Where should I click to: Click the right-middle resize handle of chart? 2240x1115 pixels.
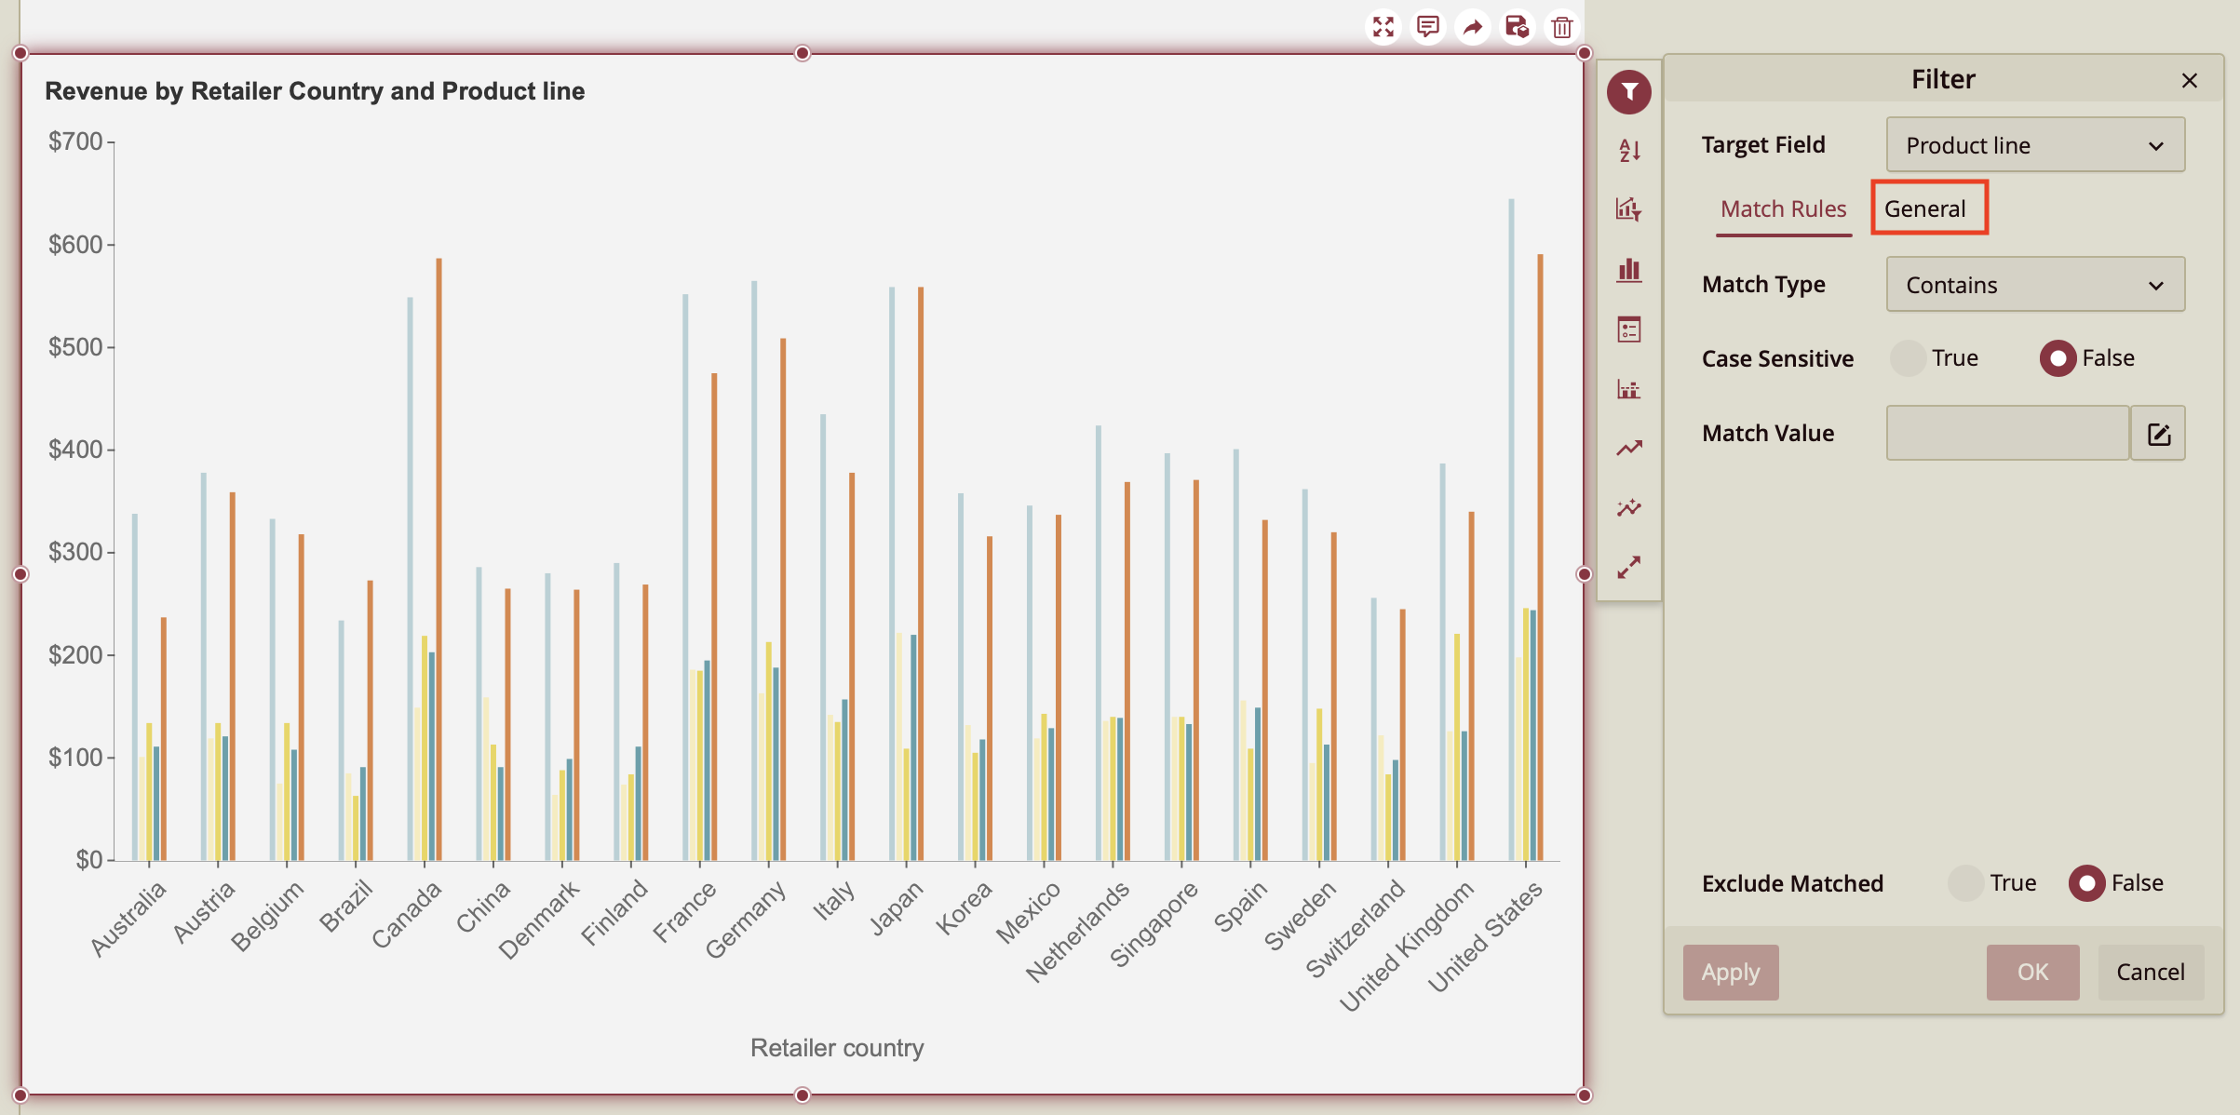click(x=1584, y=574)
